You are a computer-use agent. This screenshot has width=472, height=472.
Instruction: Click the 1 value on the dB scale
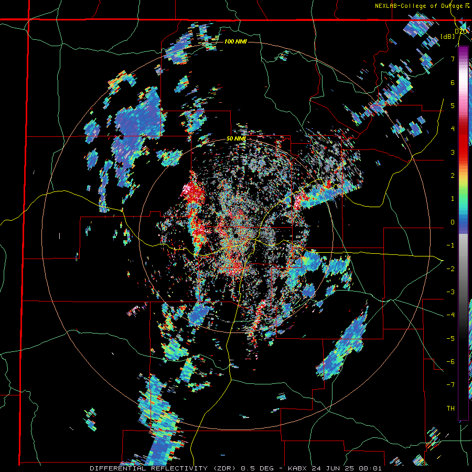(453, 199)
